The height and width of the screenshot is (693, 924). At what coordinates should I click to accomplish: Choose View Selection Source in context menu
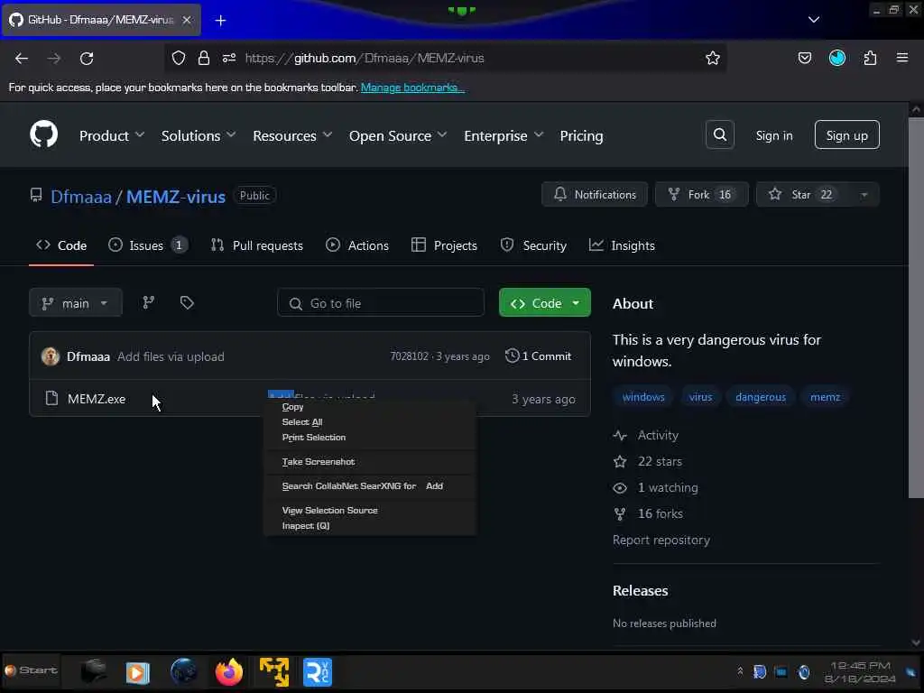370,511
